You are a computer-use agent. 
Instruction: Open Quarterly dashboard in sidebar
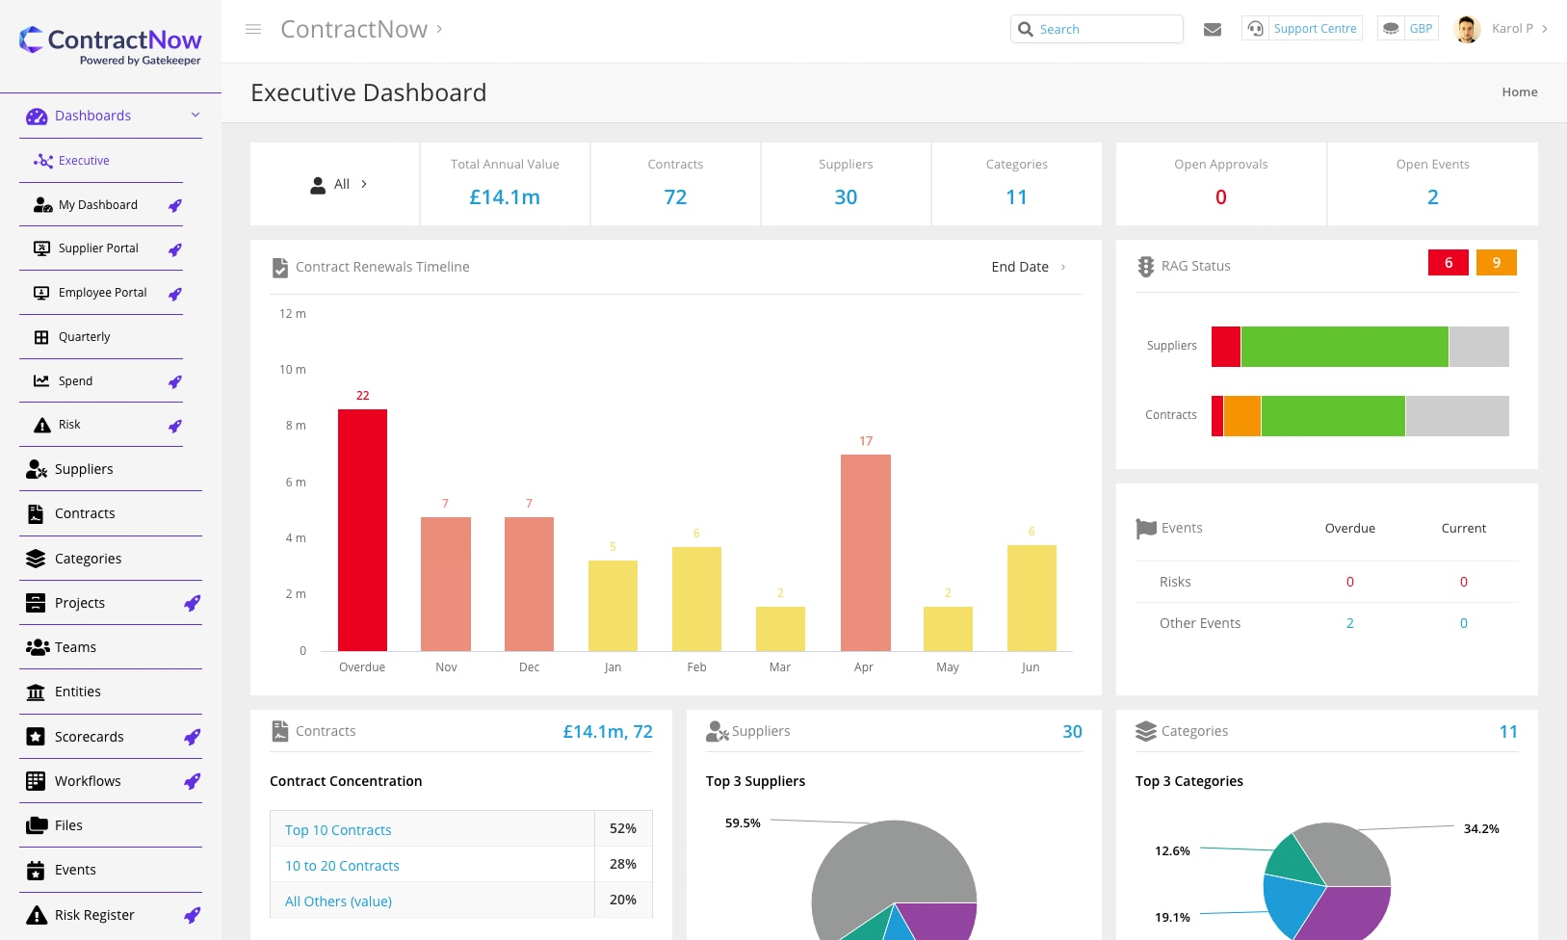click(84, 337)
